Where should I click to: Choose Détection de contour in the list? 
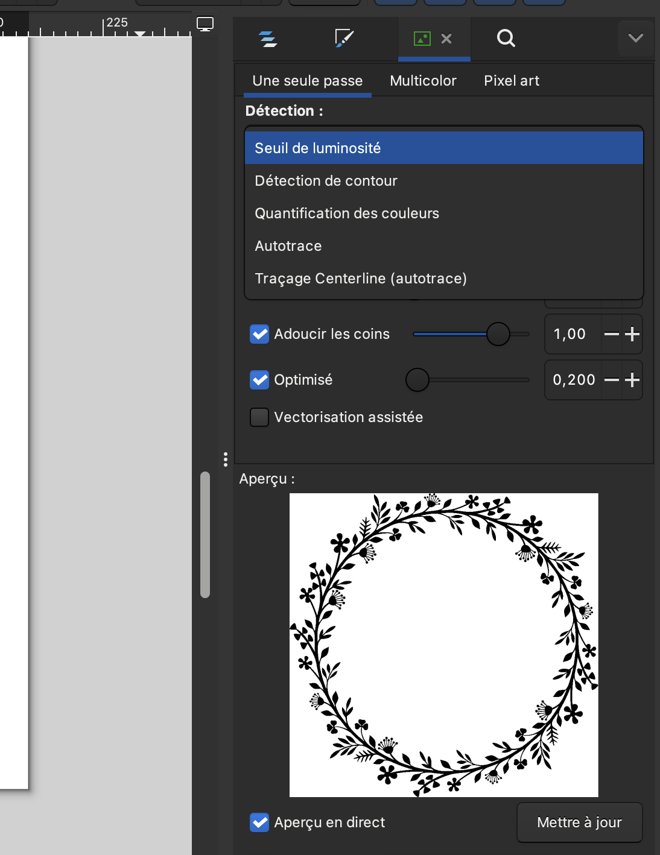coord(326,181)
